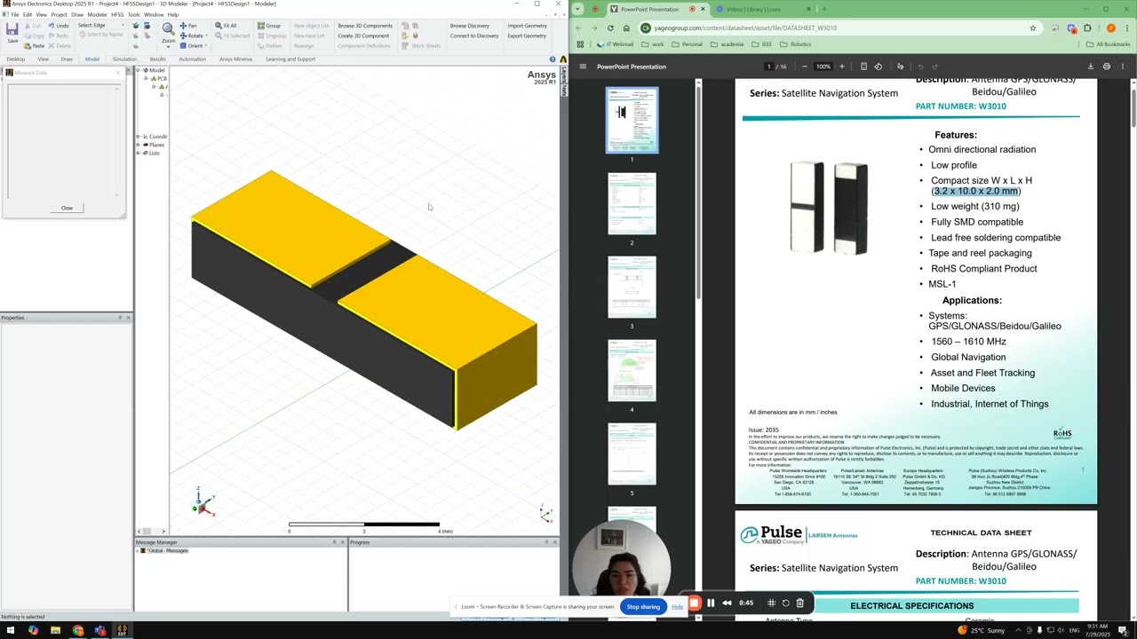Open the Orient dropdown arrow
The width and height of the screenshot is (1137, 639).
tap(207, 46)
